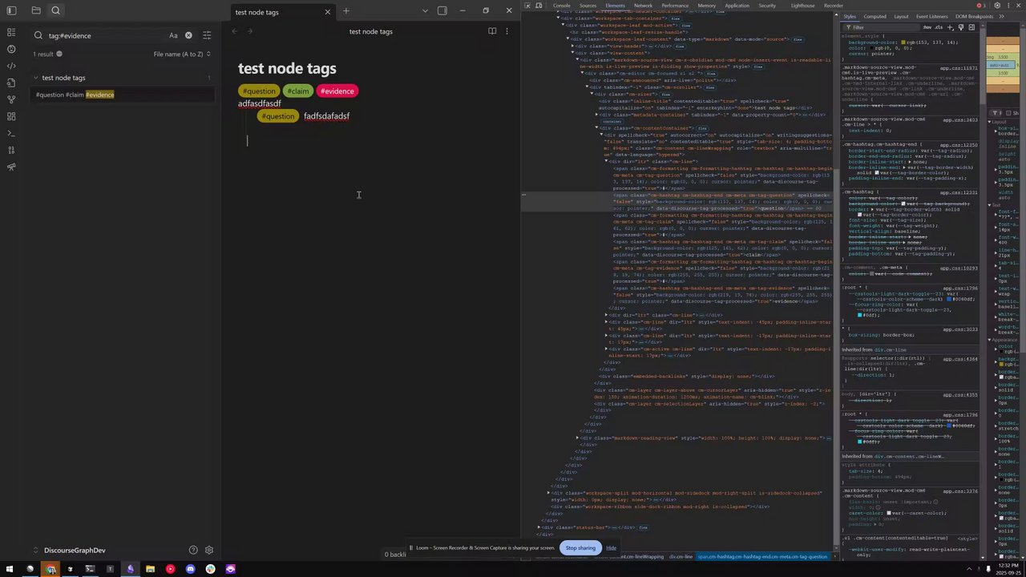
Task: Click Stop sharing in the Loom bar
Action: point(580,548)
